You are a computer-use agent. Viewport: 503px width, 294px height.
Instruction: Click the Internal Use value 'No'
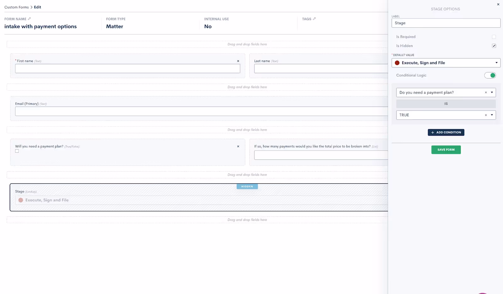208,26
